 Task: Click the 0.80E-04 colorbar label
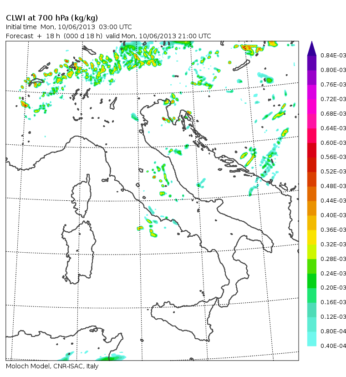tap(333, 331)
